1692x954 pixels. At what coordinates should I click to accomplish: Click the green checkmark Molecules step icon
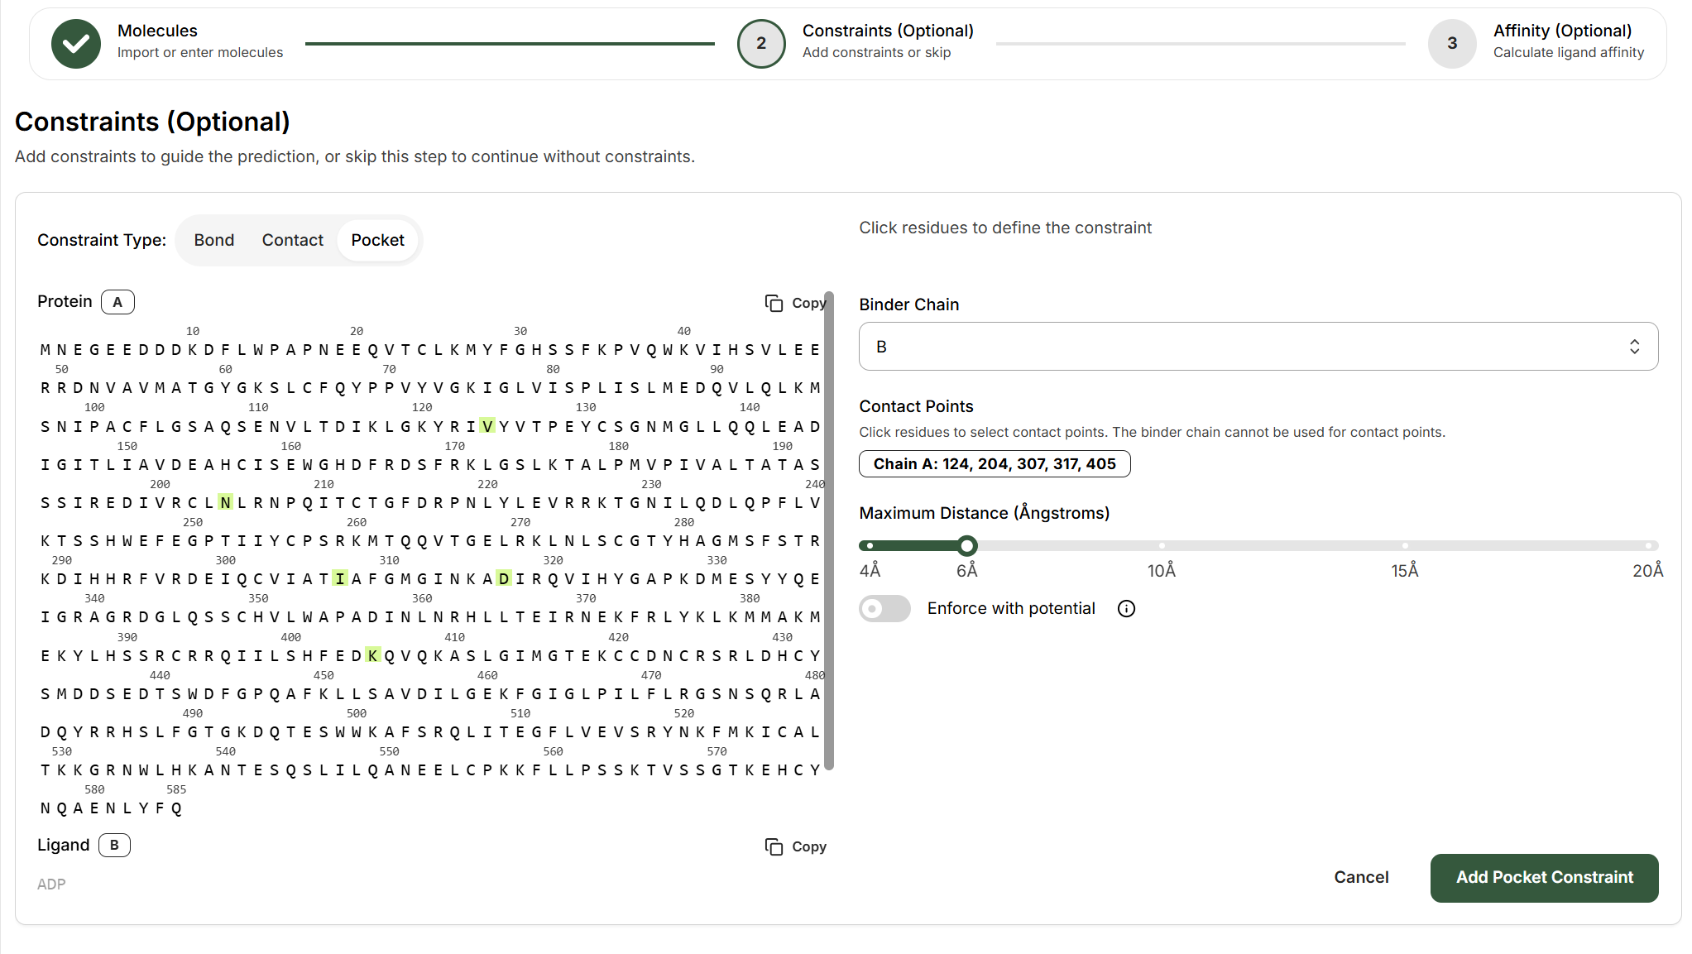[75, 43]
